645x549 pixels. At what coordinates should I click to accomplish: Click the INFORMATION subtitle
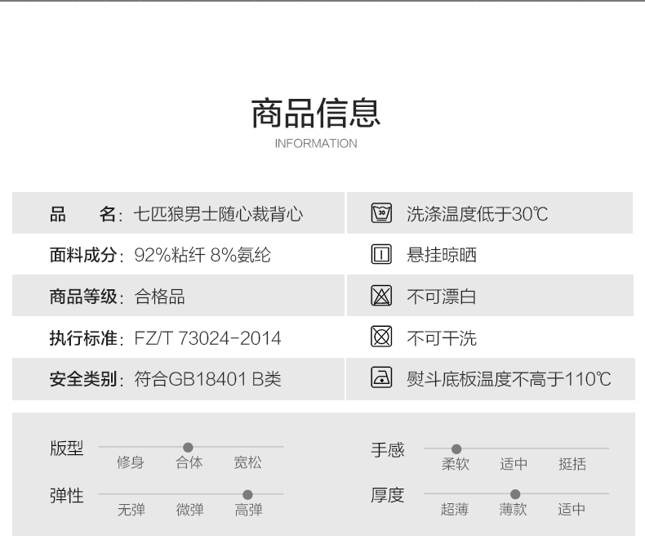pos(316,144)
